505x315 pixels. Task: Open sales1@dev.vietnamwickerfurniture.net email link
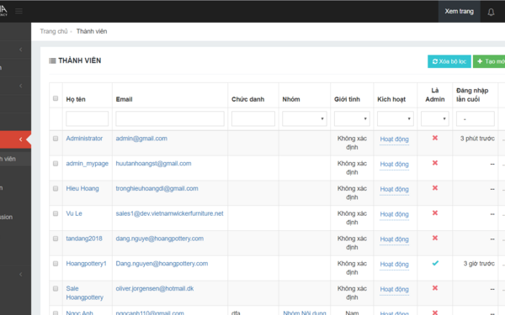pos(169,213)
